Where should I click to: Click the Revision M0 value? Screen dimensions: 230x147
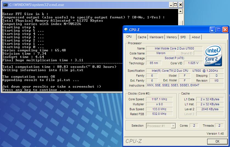click(217, 81)
